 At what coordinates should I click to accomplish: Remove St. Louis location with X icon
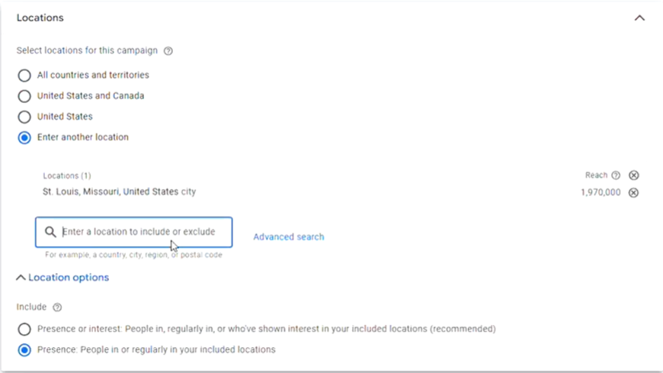[633, 193]
